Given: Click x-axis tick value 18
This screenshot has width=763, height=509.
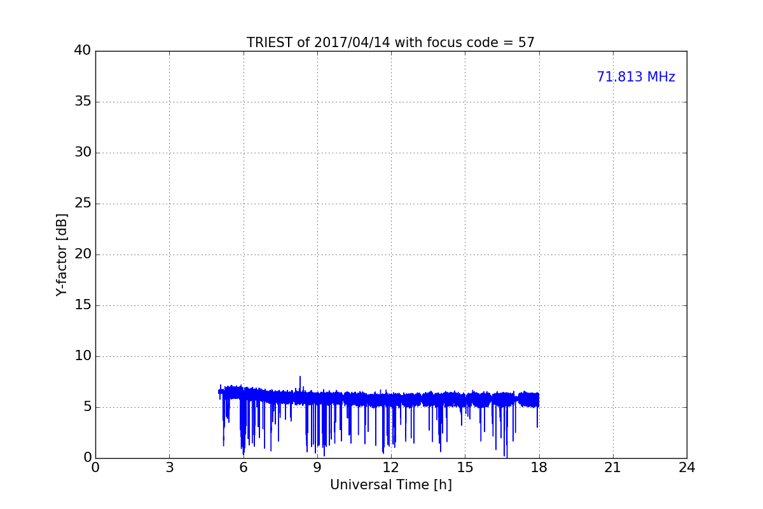Looking at the screenshot, I should tap(539, 468).
